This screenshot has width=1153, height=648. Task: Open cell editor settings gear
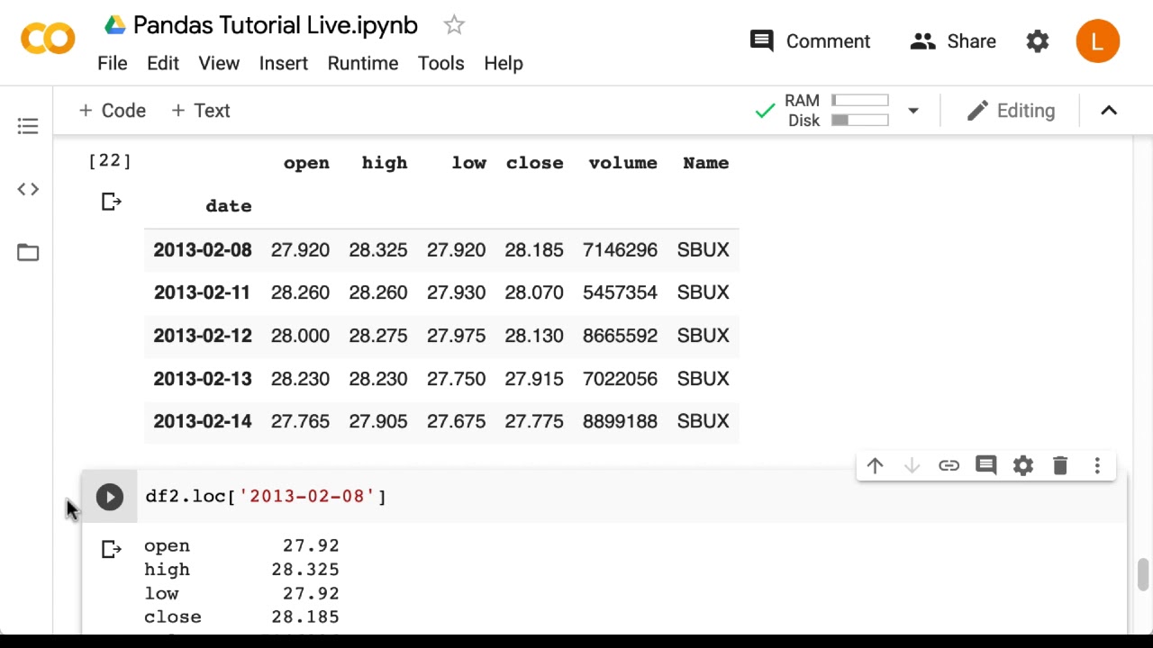point(1023,465)
